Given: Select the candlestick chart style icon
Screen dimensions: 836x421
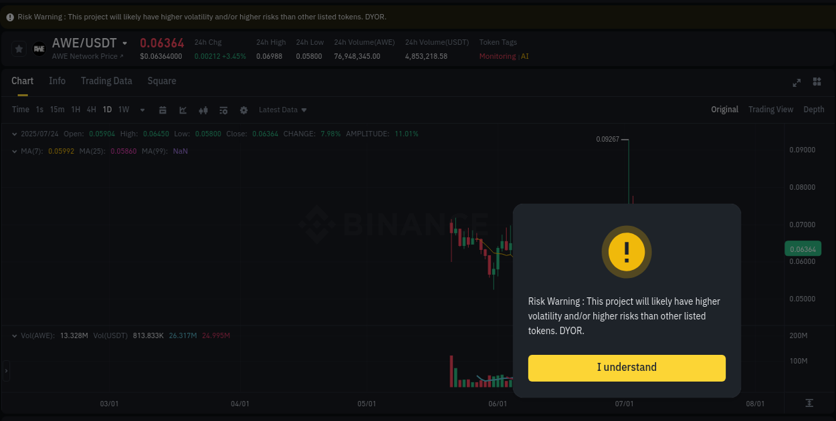Looking at the screenshot, I should click(x=203, y=109).
